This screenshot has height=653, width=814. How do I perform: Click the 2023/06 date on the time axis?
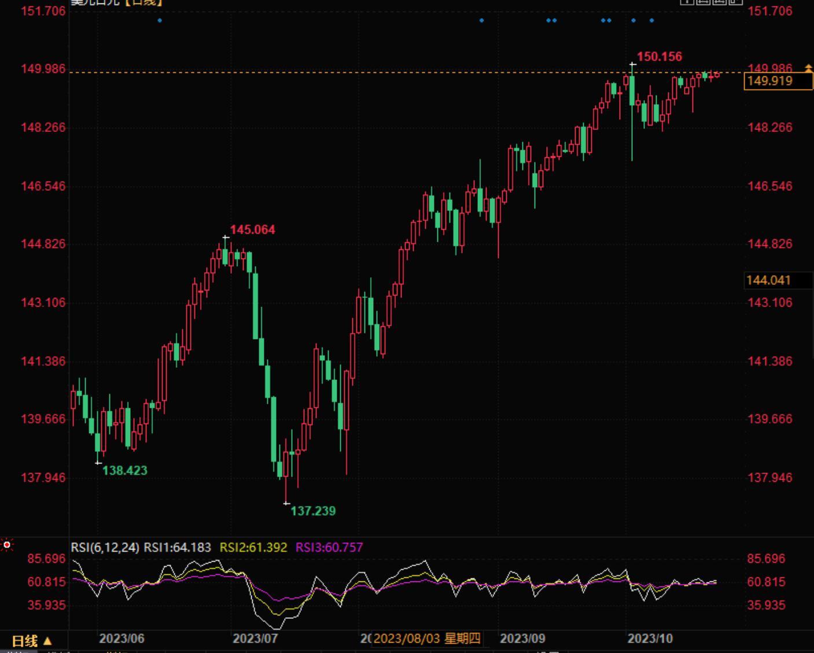click(x=121, y=639)
